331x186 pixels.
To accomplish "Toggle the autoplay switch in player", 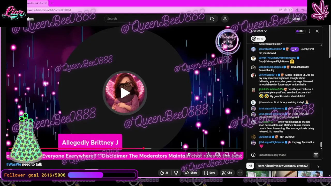I will pos(190,155).
